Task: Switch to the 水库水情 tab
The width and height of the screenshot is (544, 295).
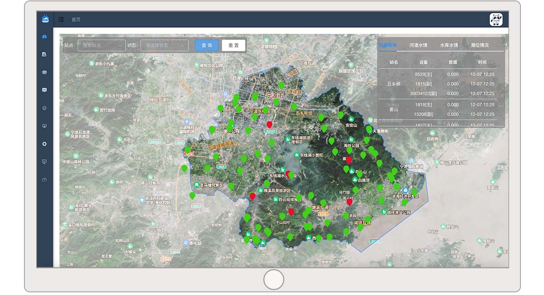Action: (x=449, y=45)
